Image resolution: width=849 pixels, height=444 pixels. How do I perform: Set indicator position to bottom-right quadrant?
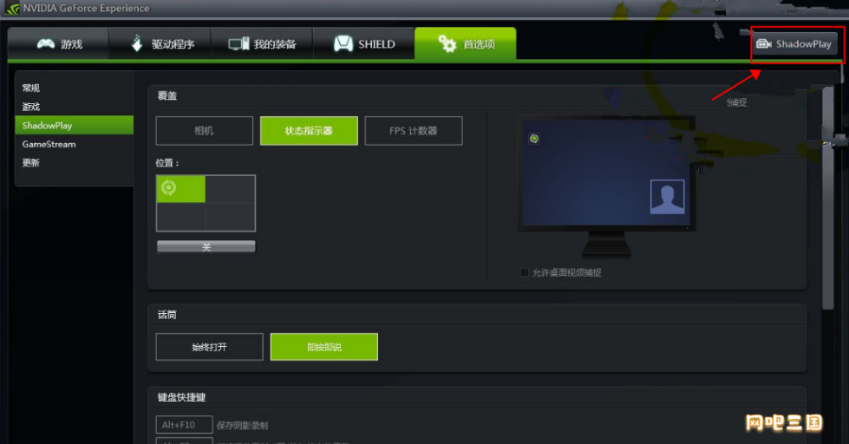[230, 217]
